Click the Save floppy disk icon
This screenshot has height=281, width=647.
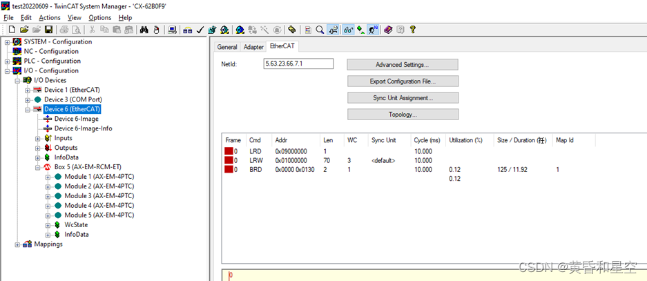[49, 30]
